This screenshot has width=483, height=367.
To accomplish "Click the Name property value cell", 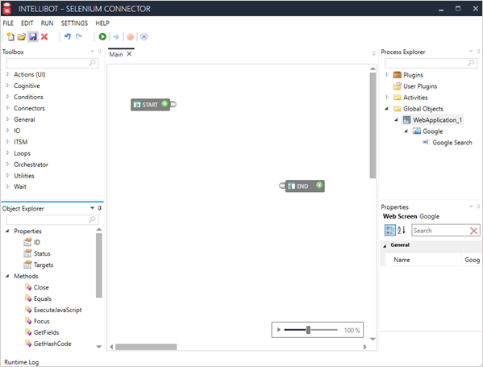I will [472, 260].
